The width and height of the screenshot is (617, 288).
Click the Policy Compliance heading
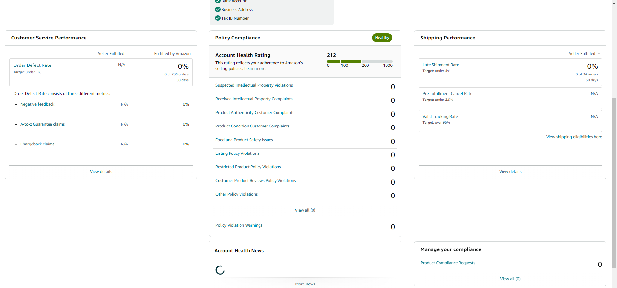coord(238,38)
